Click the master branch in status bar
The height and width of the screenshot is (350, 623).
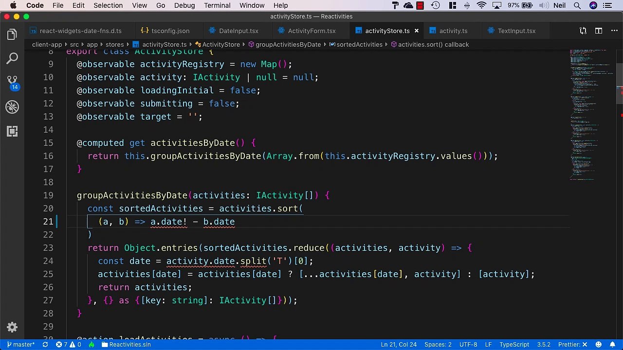point(20,345)
